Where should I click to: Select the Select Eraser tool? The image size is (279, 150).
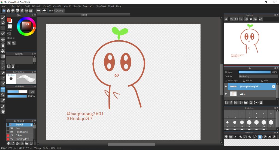pos(3,83)
